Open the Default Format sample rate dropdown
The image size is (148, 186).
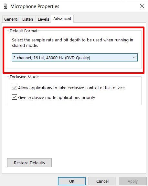(x=75, y=58)
